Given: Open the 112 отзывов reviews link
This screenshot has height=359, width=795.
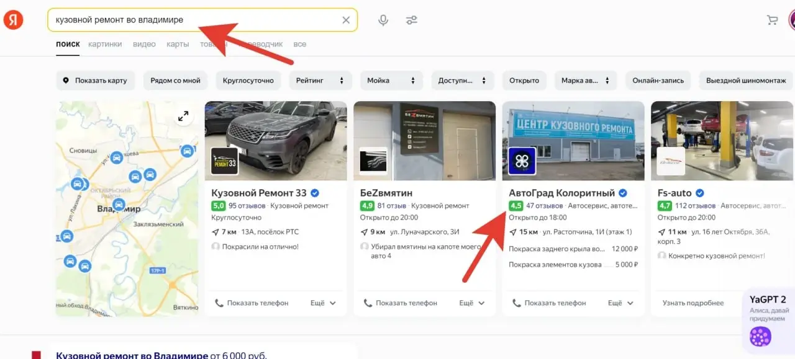Looking at the screenshot, I should tap(696, 206).
